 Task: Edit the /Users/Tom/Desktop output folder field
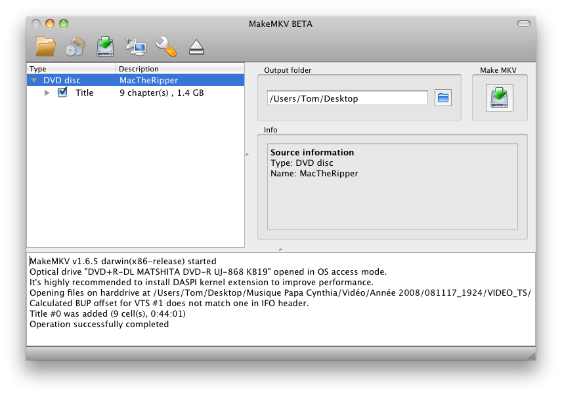[x=347, y=98]
